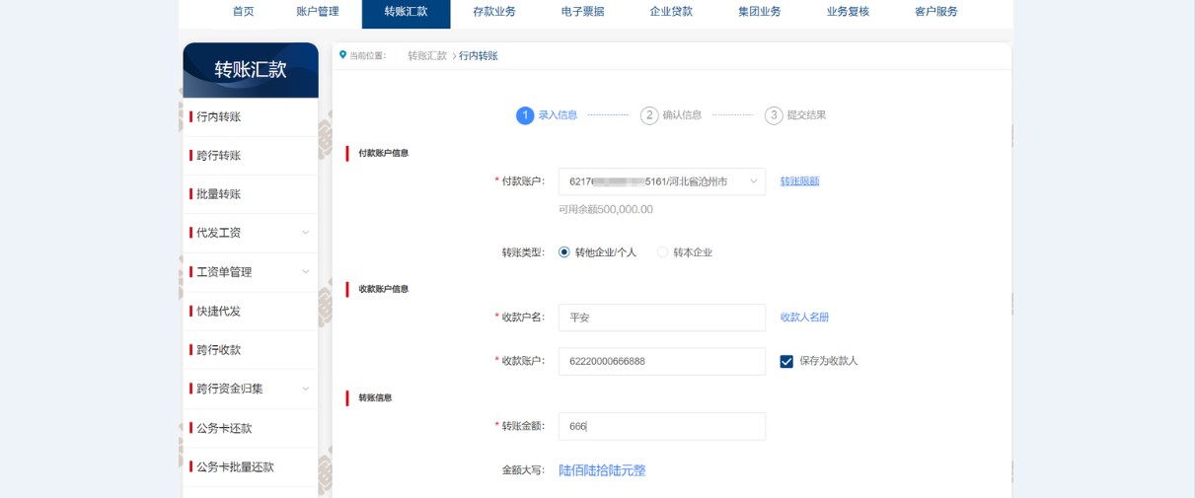The width and height of the screenshot is (1195, 498).
Task: Click the 收款账户 input field
Action: click(x=662, y=361)
